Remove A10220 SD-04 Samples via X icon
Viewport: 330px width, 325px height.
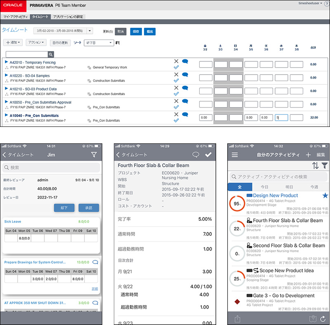pyautogui.click(x=176, y=75)
